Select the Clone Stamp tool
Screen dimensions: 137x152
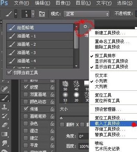[x=5, y=107]
